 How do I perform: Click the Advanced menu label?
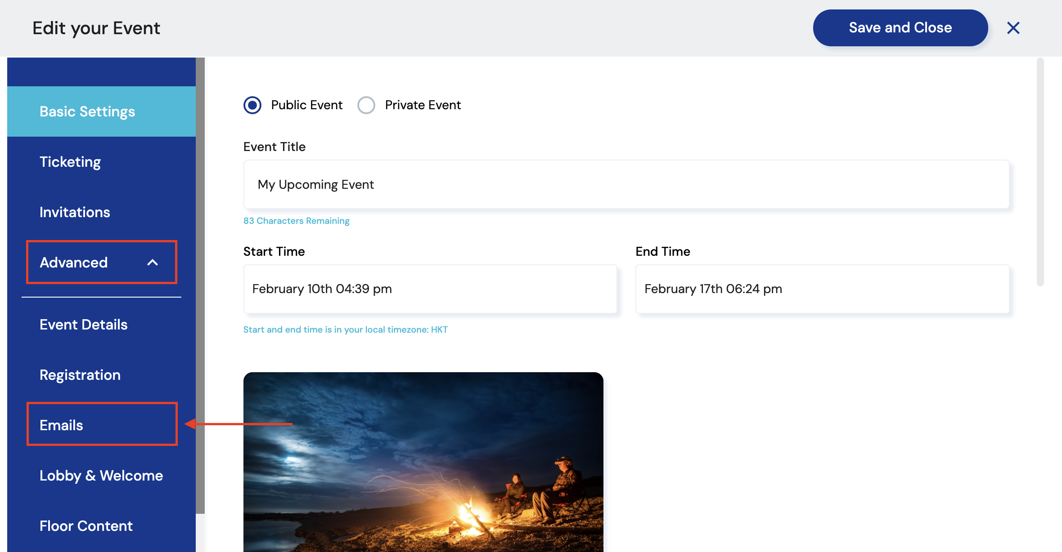74,263
